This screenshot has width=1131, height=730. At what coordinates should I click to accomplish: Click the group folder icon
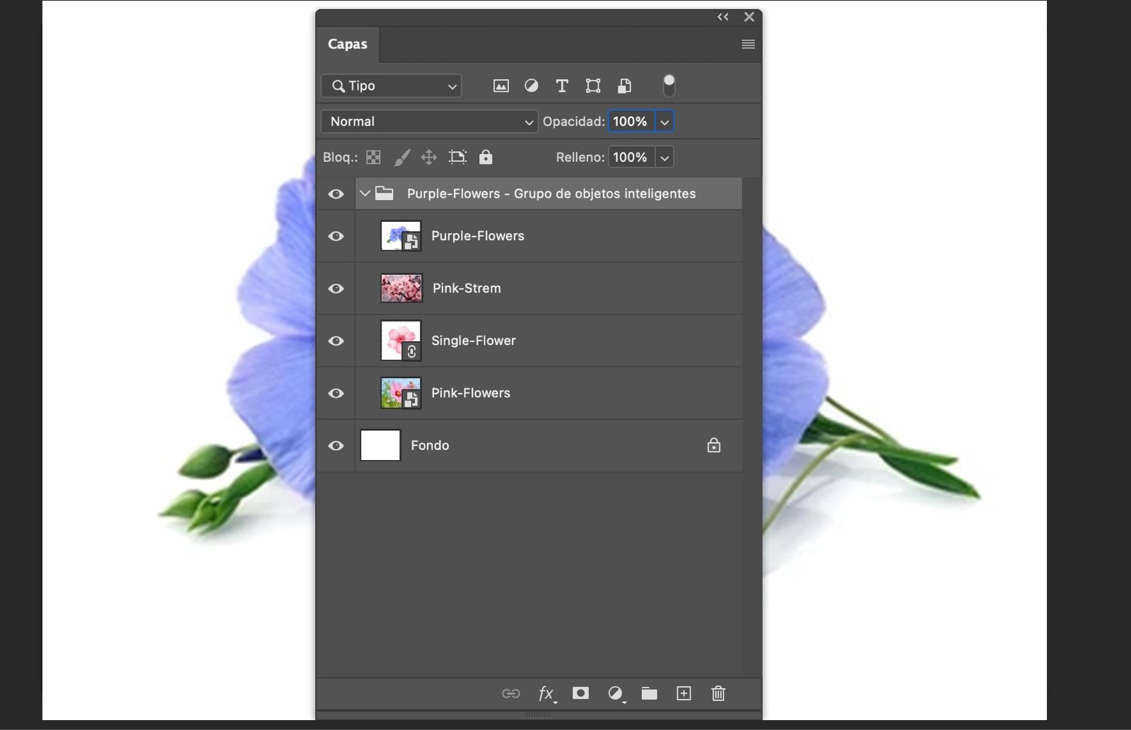click(x=385, y=194)
